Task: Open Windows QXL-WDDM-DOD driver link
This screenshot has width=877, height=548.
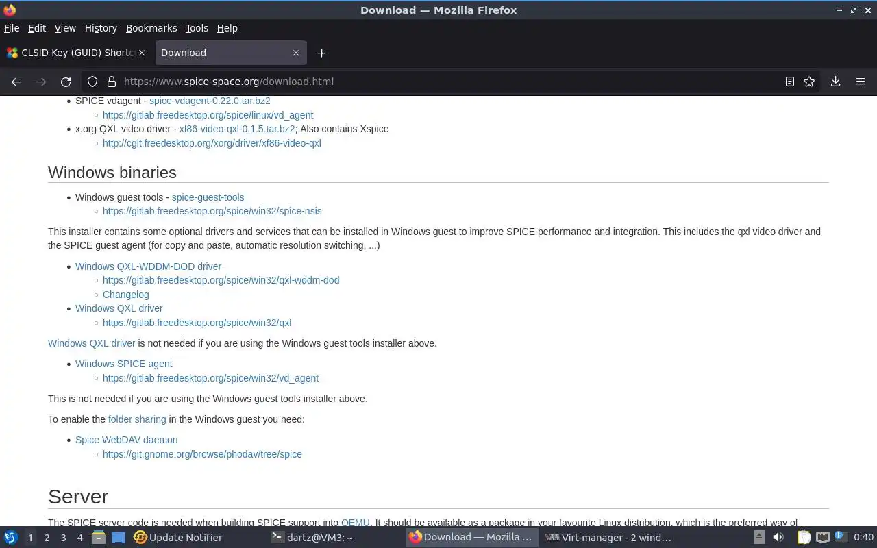Action: point(148,266)
